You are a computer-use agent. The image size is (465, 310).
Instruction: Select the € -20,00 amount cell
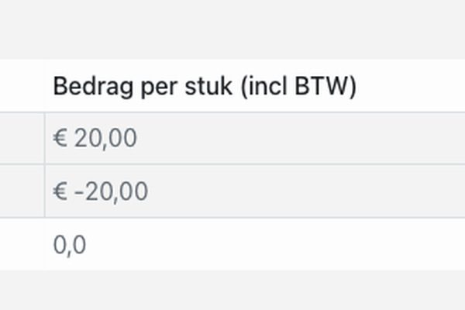100,191
